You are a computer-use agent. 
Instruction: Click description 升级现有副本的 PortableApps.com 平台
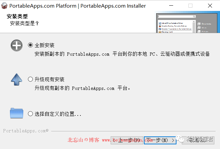(x=82, y=88)
